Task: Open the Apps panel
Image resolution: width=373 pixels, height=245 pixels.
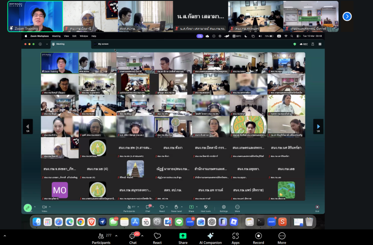Action: (x=235, y=237)
